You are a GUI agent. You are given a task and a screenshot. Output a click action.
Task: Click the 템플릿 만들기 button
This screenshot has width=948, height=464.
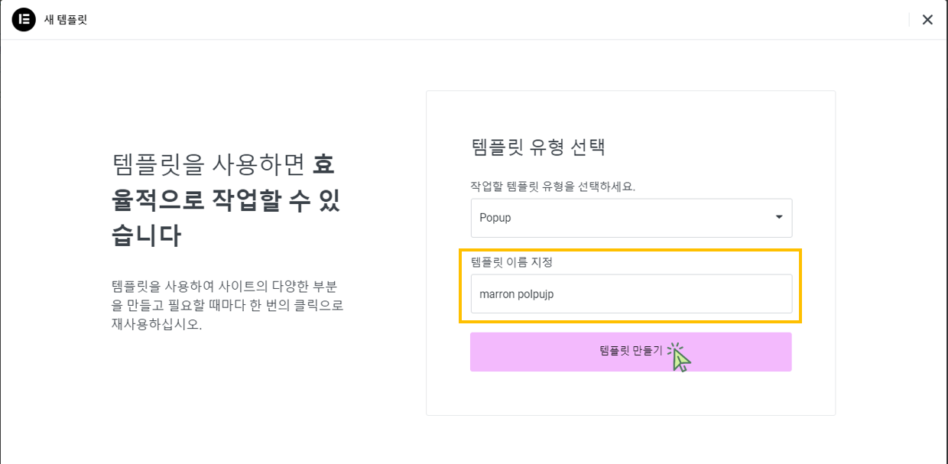(631, 352)
